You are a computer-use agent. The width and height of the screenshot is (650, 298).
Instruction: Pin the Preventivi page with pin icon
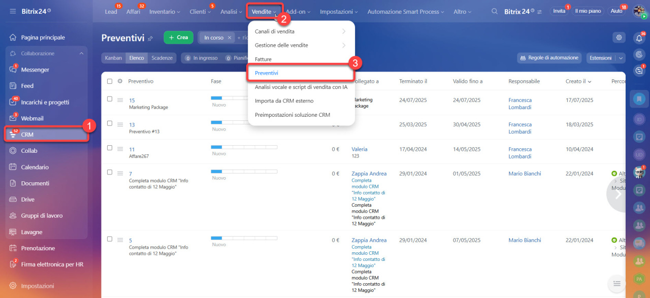[x=150, y=38]
